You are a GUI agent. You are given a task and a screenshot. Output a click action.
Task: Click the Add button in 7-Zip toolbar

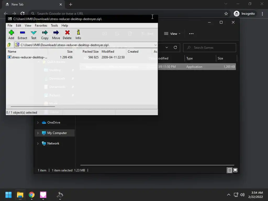[x=11, y=35]
